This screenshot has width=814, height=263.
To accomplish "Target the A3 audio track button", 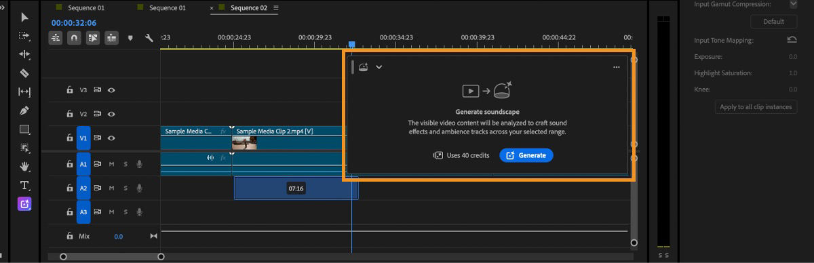I will [x=83, y=212].
